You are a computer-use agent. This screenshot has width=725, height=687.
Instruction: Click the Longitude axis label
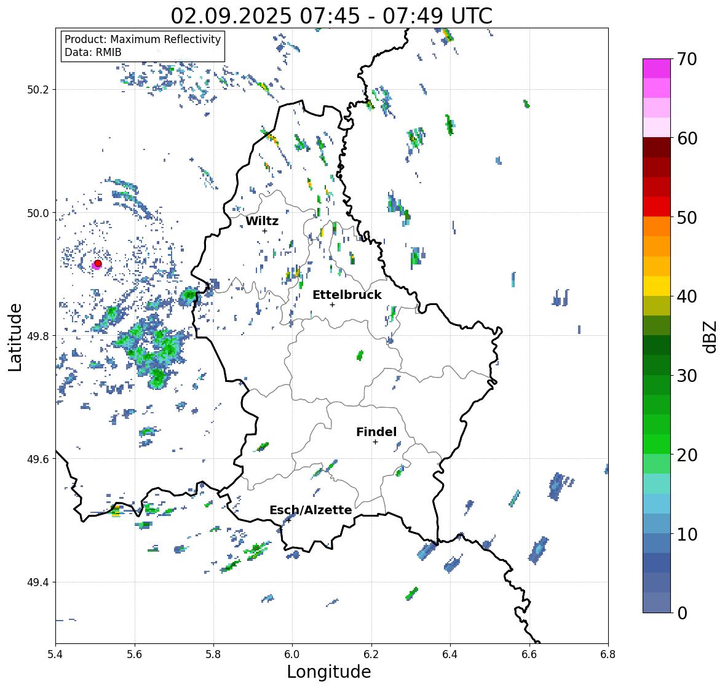coord(329,672)
